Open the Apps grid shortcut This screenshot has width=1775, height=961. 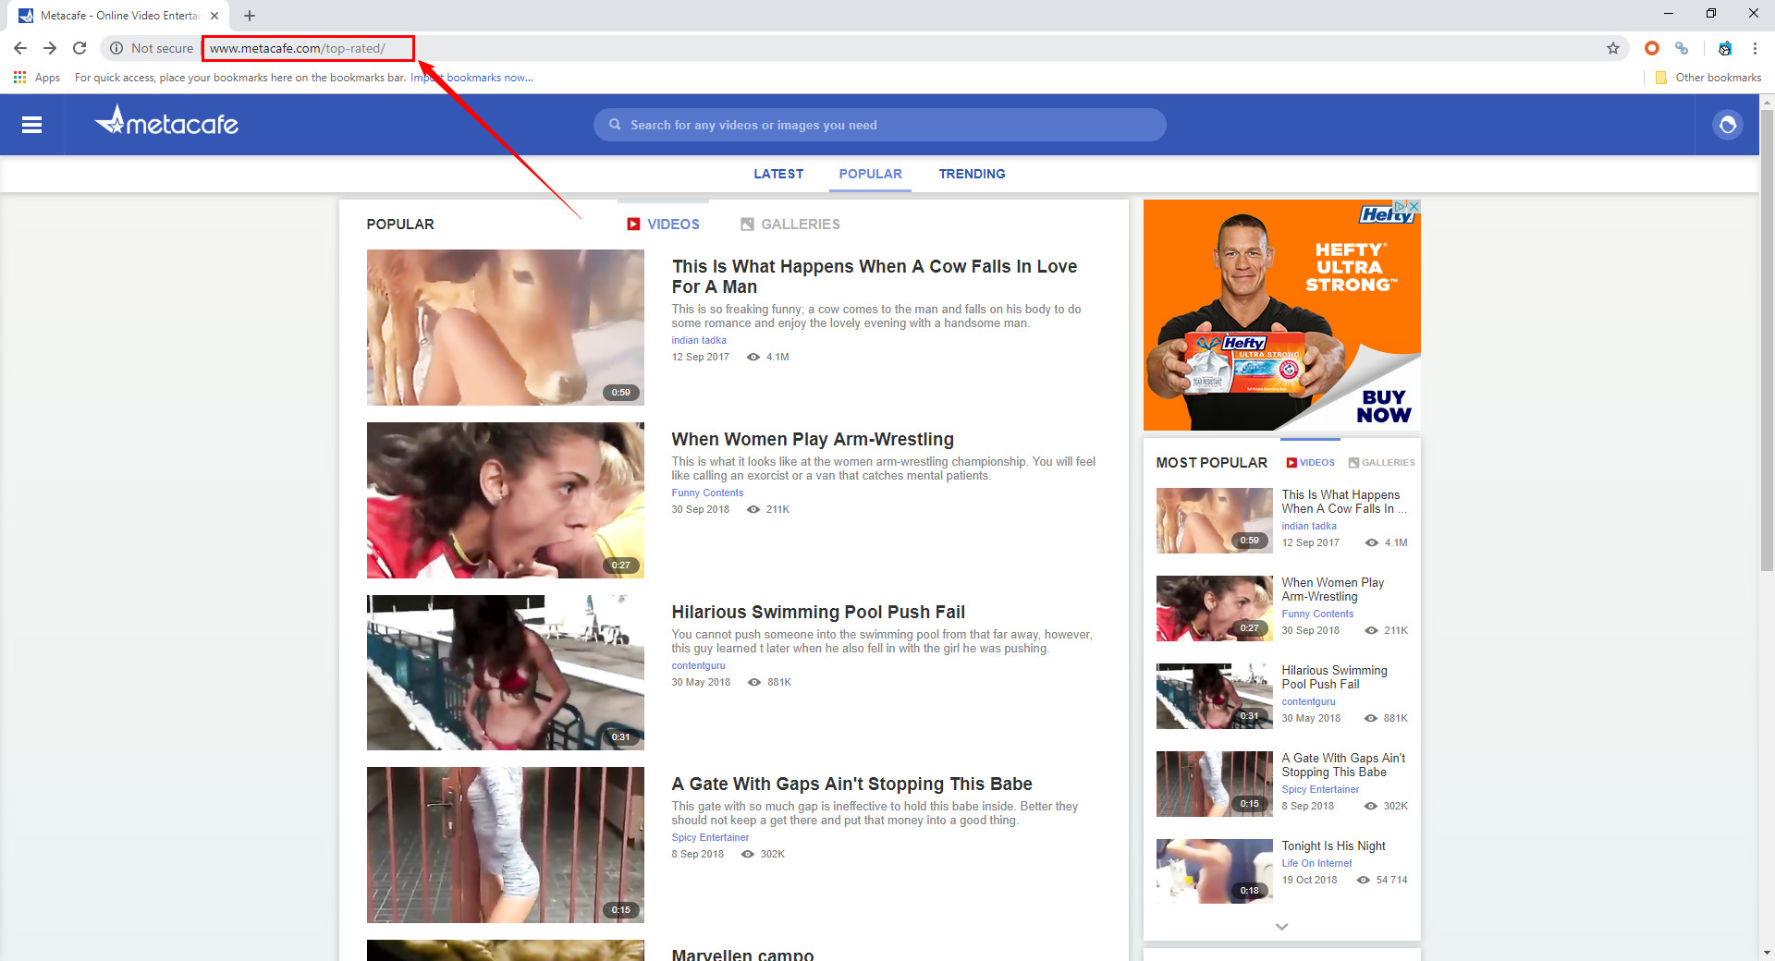37,78
